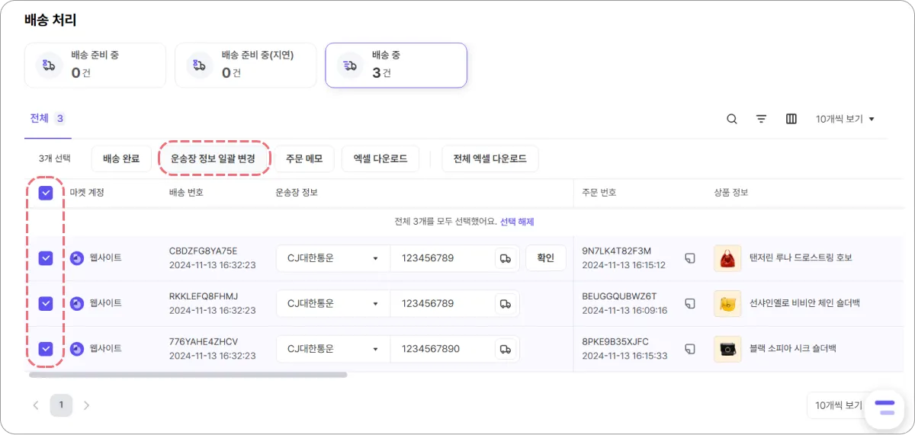Screen dimensions: 915x435
Task: Open courier dropdown for shipment RKKLEFQ8FHMJ
Action: pos(332,303)
